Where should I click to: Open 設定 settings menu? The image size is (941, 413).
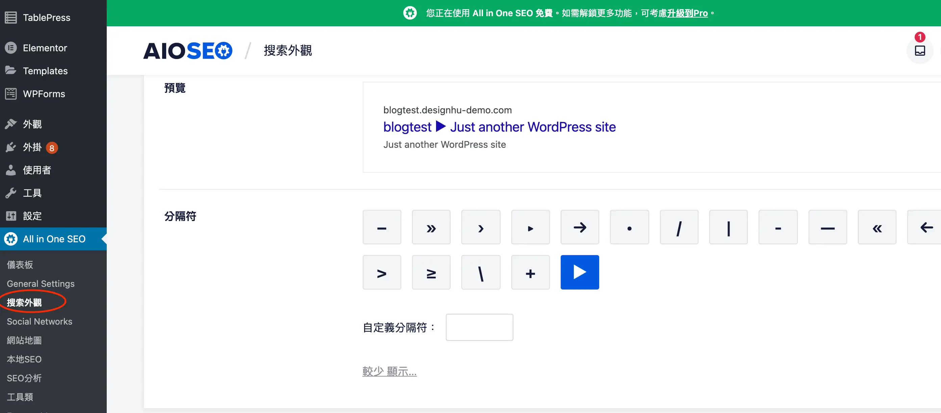[53, 216]
